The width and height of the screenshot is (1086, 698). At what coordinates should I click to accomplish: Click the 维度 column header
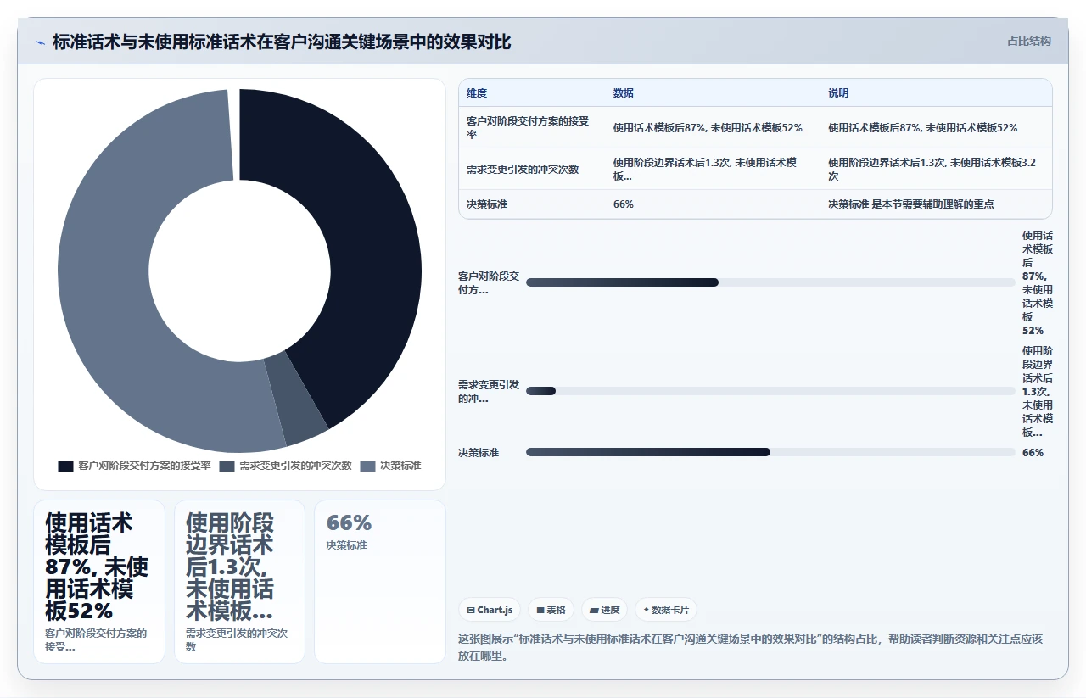(477, 93)
